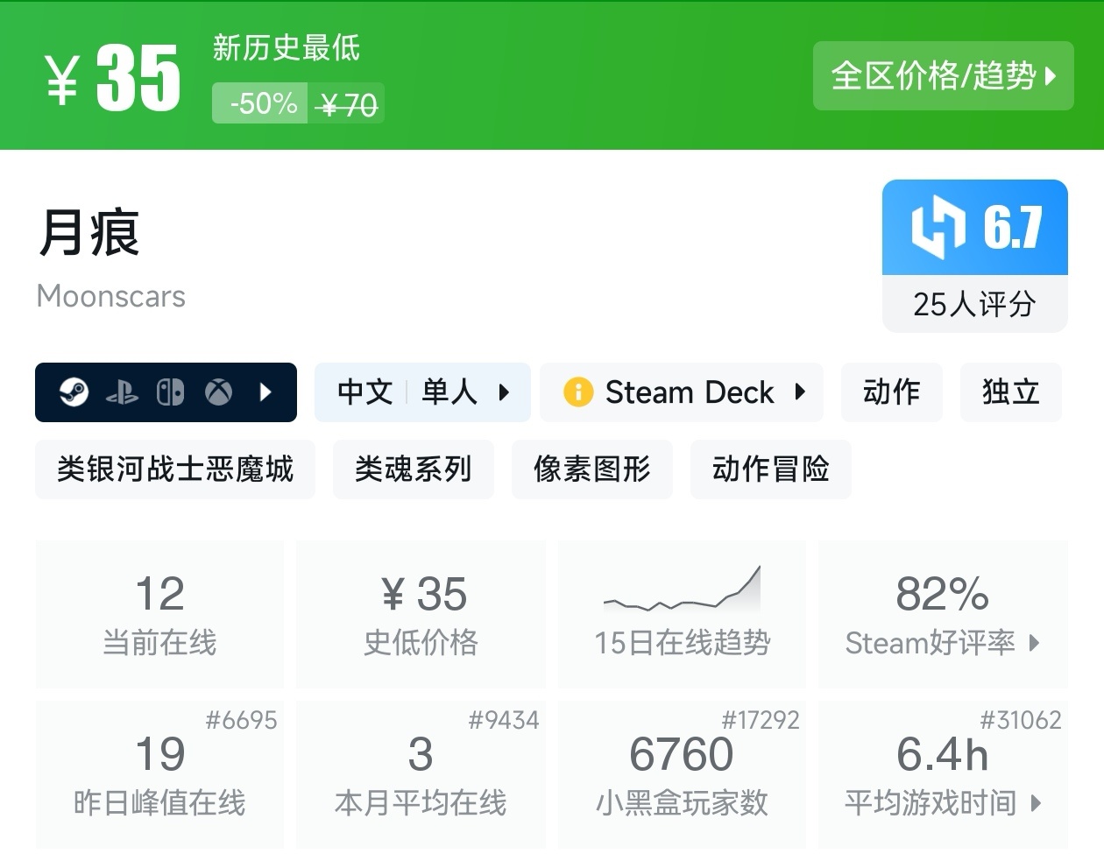This screenshot has height=854, width=1104.
Task: Click the yen symbol beside price 35
Action: point(63,80)
